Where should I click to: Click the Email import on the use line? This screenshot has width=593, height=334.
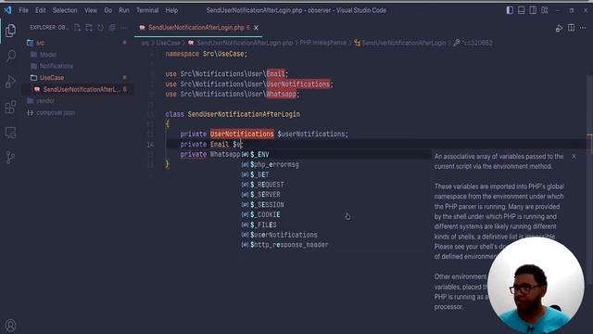[x=276, y=74]
